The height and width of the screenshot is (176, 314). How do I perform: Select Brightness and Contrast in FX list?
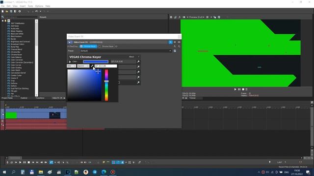(x=20, y=42)
